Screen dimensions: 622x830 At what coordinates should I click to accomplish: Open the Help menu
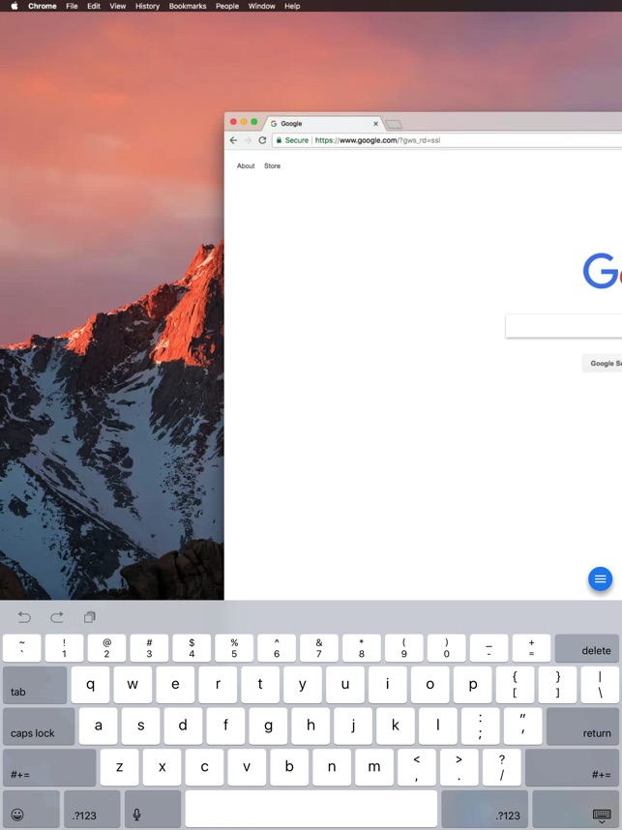[292, 6]
